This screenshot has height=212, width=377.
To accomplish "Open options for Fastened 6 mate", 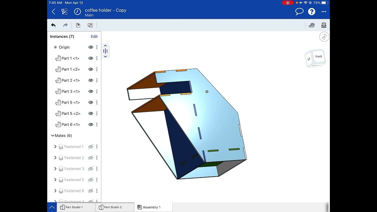I will (x=97, y=191).
